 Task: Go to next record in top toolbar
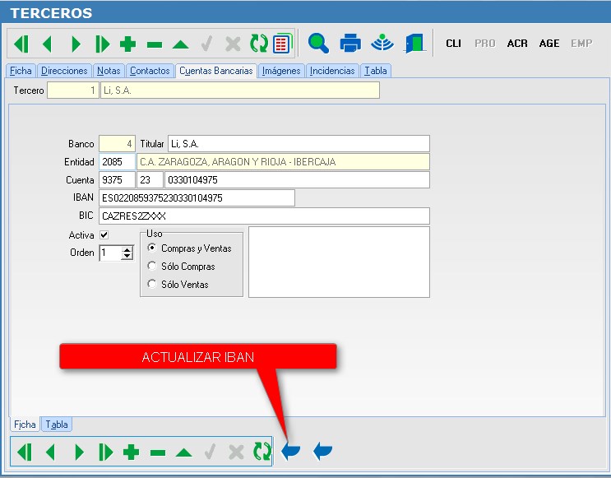pos(76,44)
